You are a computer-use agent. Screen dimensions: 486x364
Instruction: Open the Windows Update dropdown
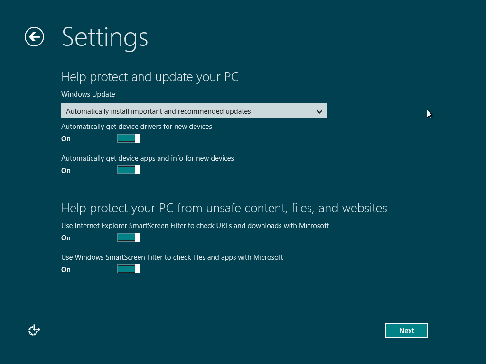[x=194, y=111]
